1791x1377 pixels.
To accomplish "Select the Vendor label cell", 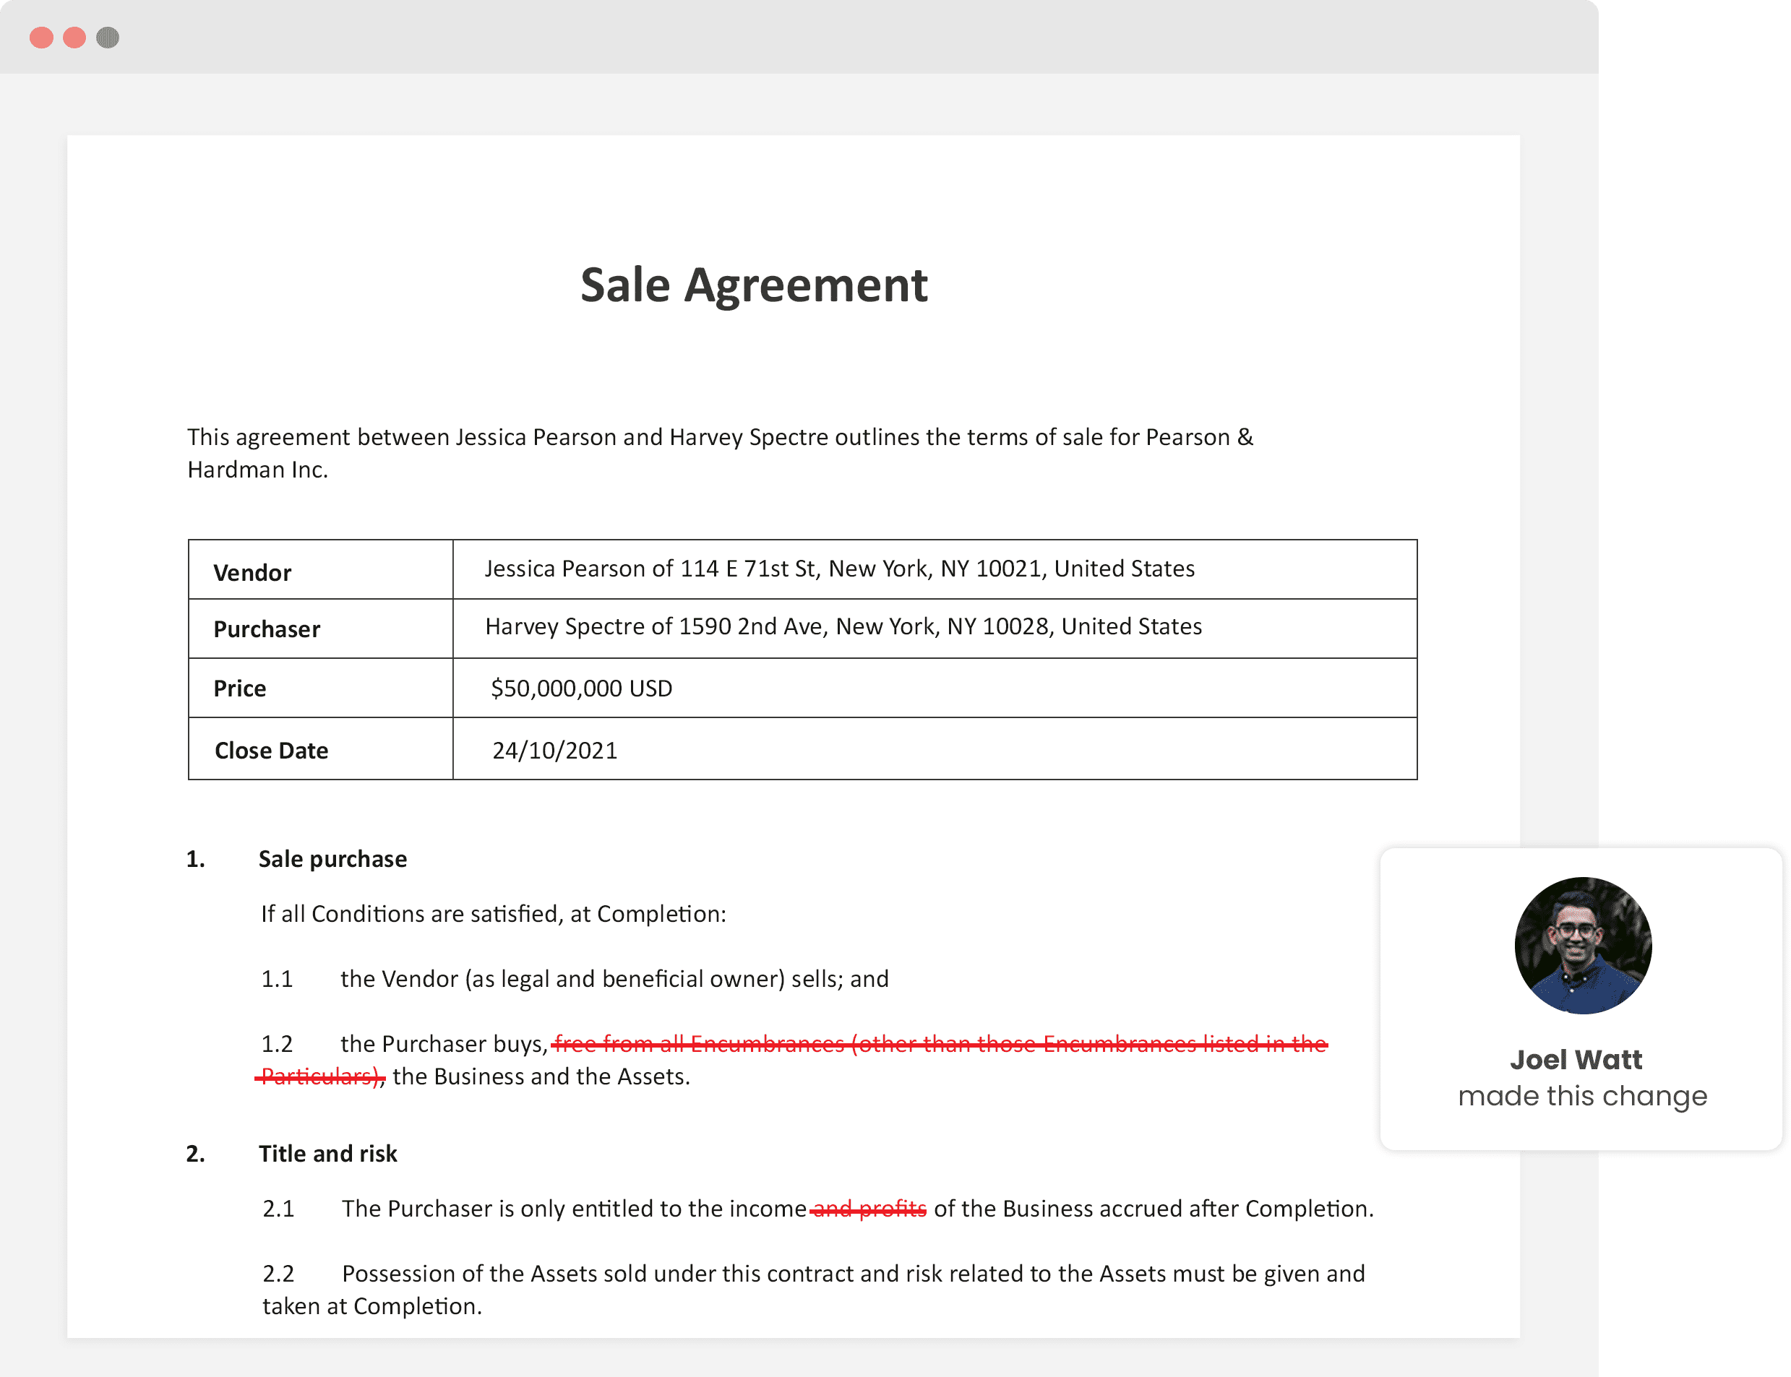I will tap(321, 569).
